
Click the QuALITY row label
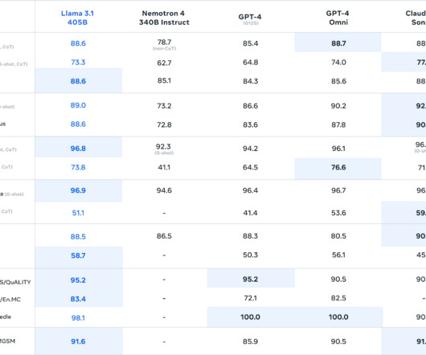[15, 282]
